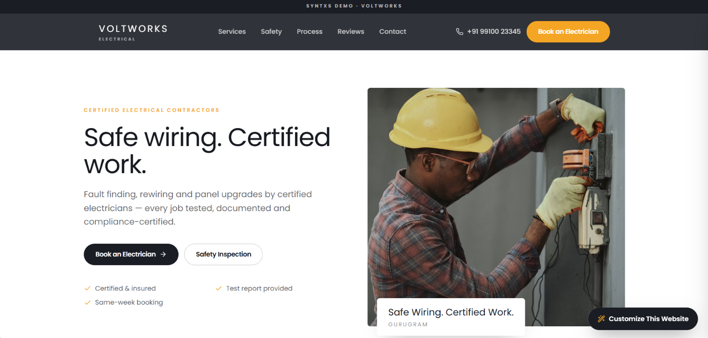Click the checkmark beside Certified & insured

(87, 288)
